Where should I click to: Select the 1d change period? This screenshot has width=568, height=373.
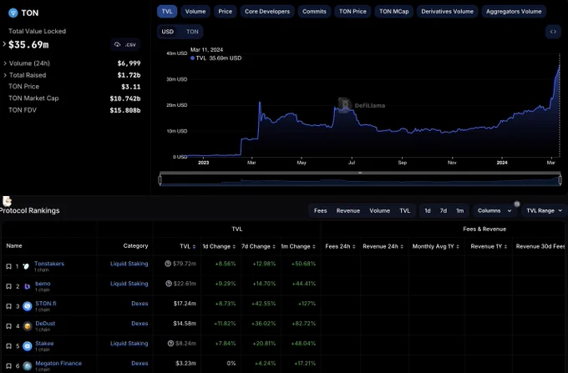pos(428,210)
